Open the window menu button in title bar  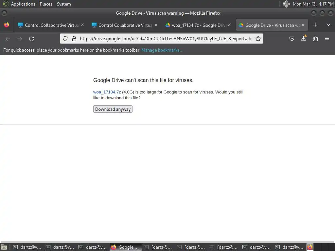4,13
